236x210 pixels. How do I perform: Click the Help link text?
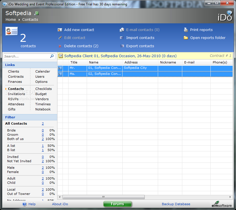coord(32,204)
